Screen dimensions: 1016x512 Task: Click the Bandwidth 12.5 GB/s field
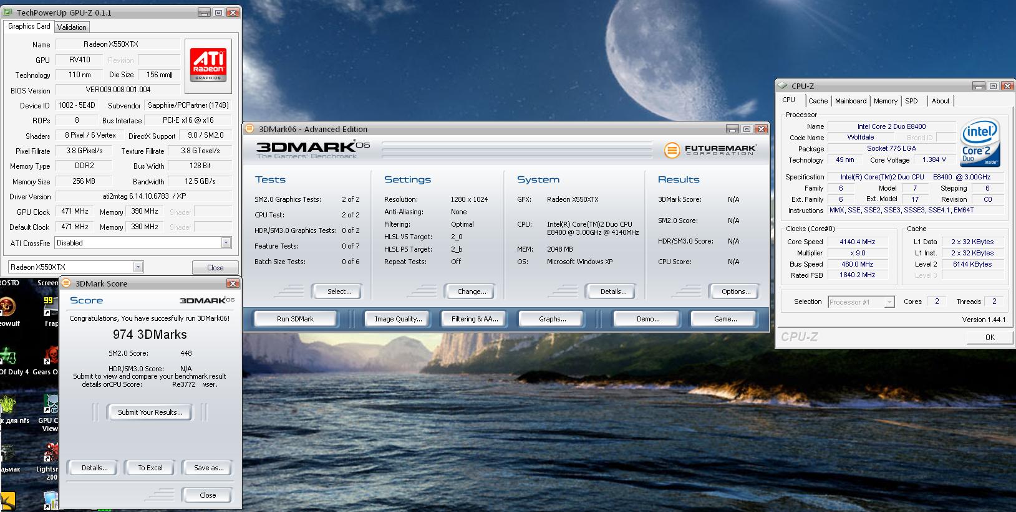pos(200,181)
